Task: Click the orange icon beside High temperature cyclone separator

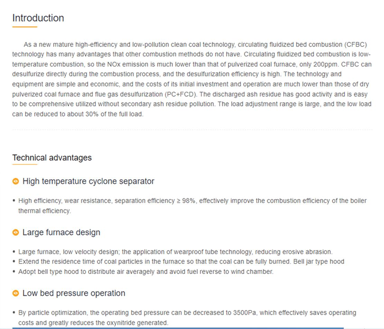Action: (15, 181)
